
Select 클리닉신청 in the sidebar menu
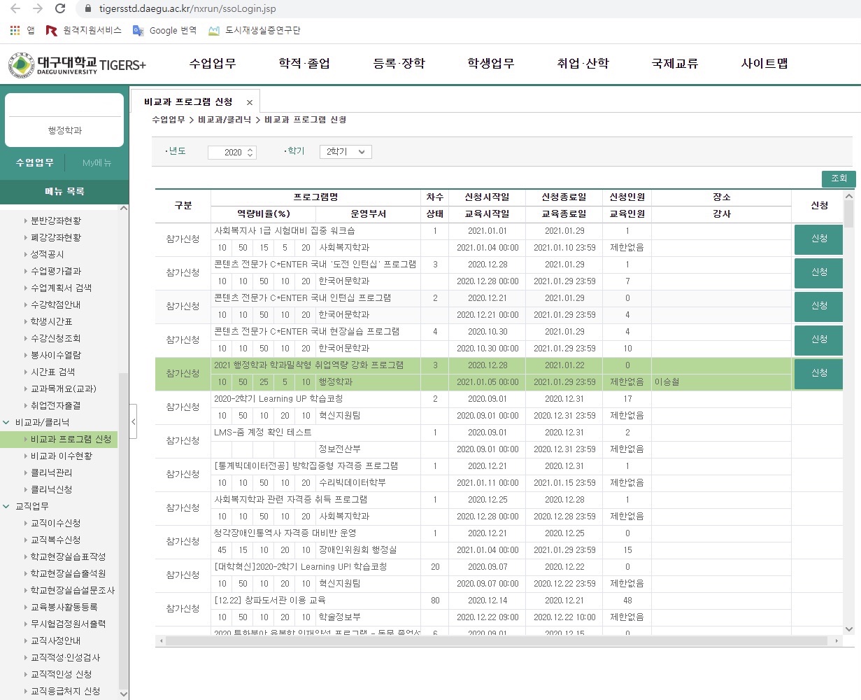[52, 489]
